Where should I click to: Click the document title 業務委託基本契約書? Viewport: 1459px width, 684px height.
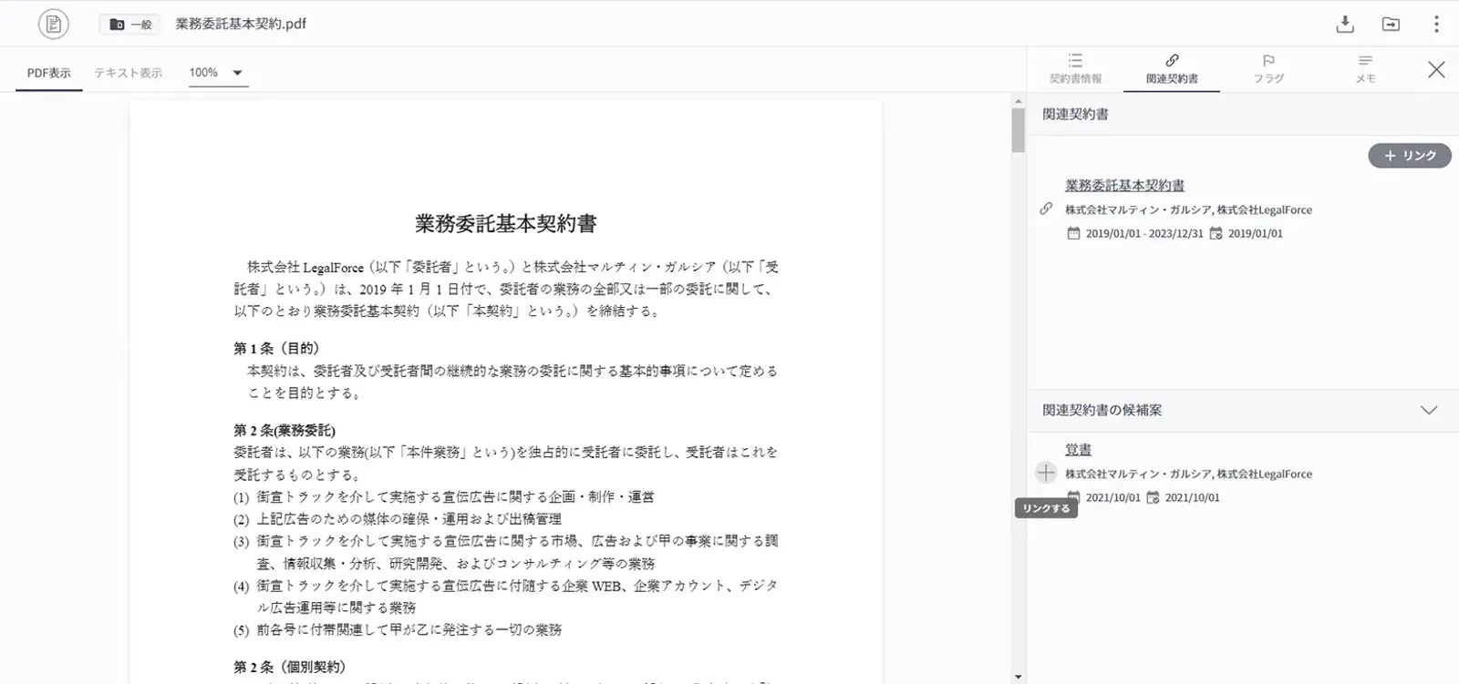pos(506,223)
